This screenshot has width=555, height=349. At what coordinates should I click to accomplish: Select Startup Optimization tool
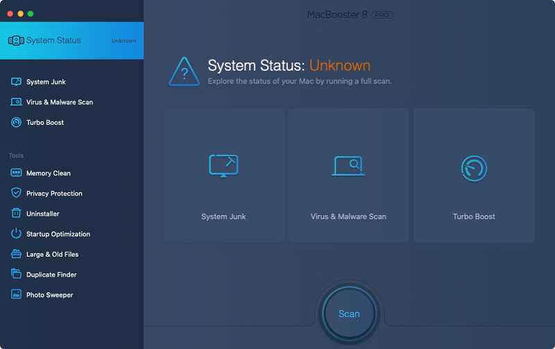[x=58, y=234]
